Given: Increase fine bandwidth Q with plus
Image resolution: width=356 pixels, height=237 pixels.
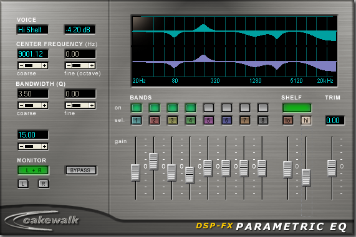Looking at the screenshot, I should pyautogui.click(x=92, y=105).
